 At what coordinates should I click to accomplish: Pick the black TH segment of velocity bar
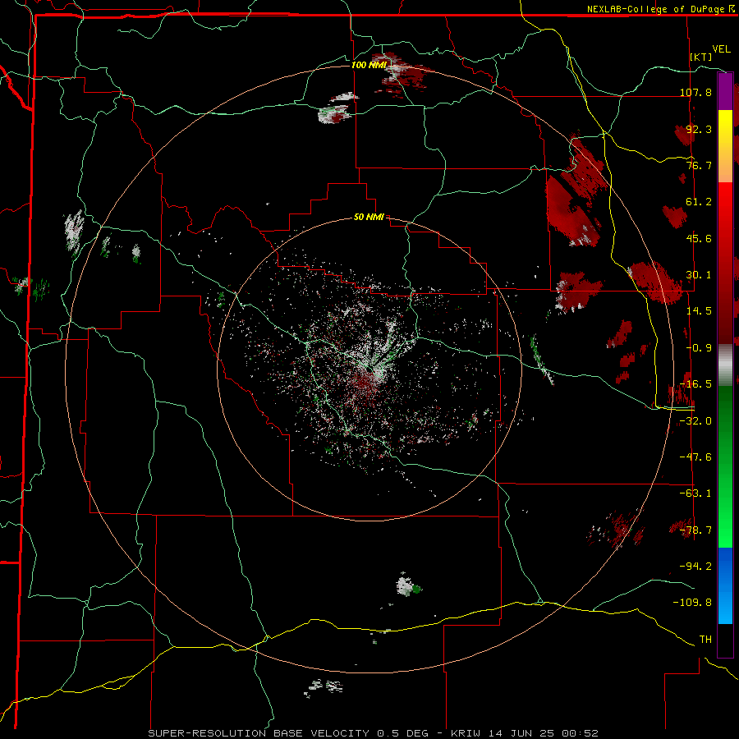725,640
